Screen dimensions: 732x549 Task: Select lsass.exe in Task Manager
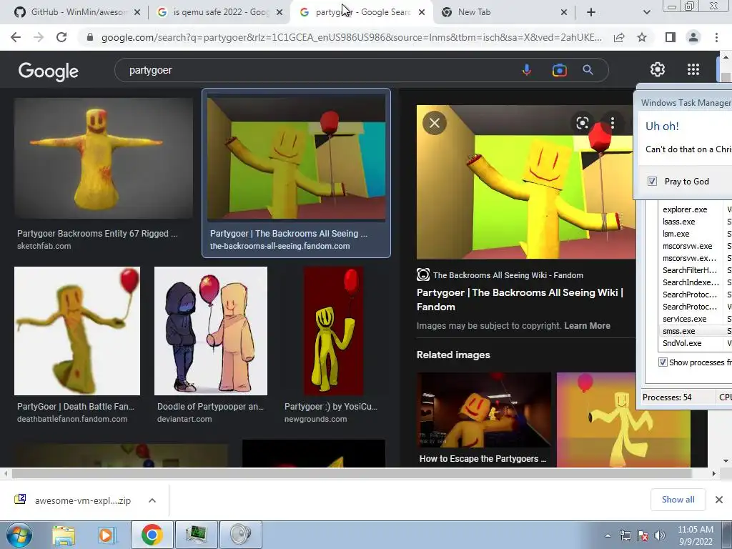click(679, 222)
